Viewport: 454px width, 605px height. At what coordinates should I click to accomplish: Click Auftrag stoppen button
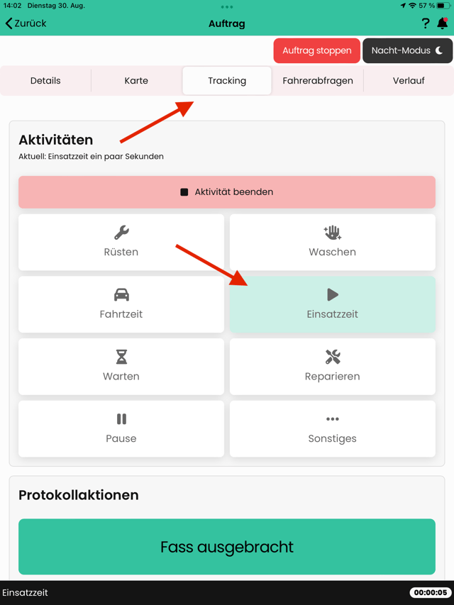tap(317, 50)
